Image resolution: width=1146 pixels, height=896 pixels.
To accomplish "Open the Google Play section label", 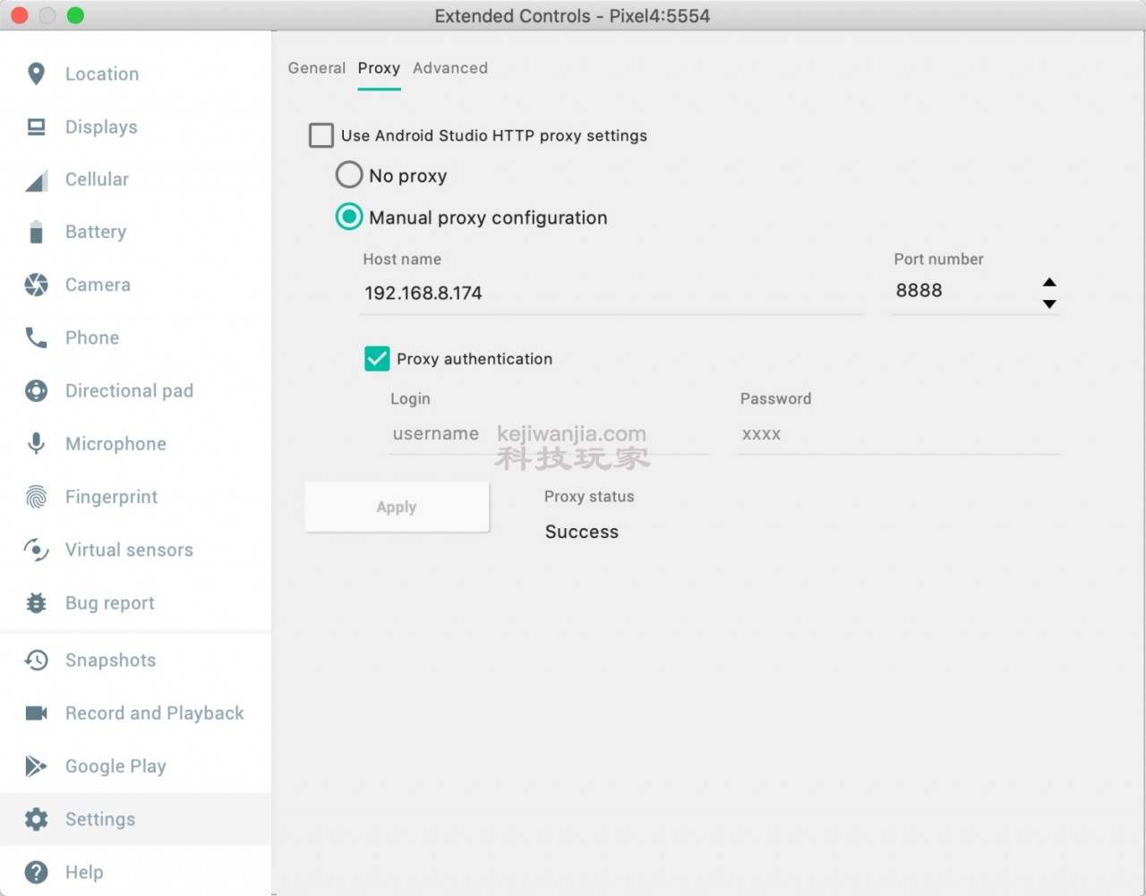I will [x=115, y=766].
